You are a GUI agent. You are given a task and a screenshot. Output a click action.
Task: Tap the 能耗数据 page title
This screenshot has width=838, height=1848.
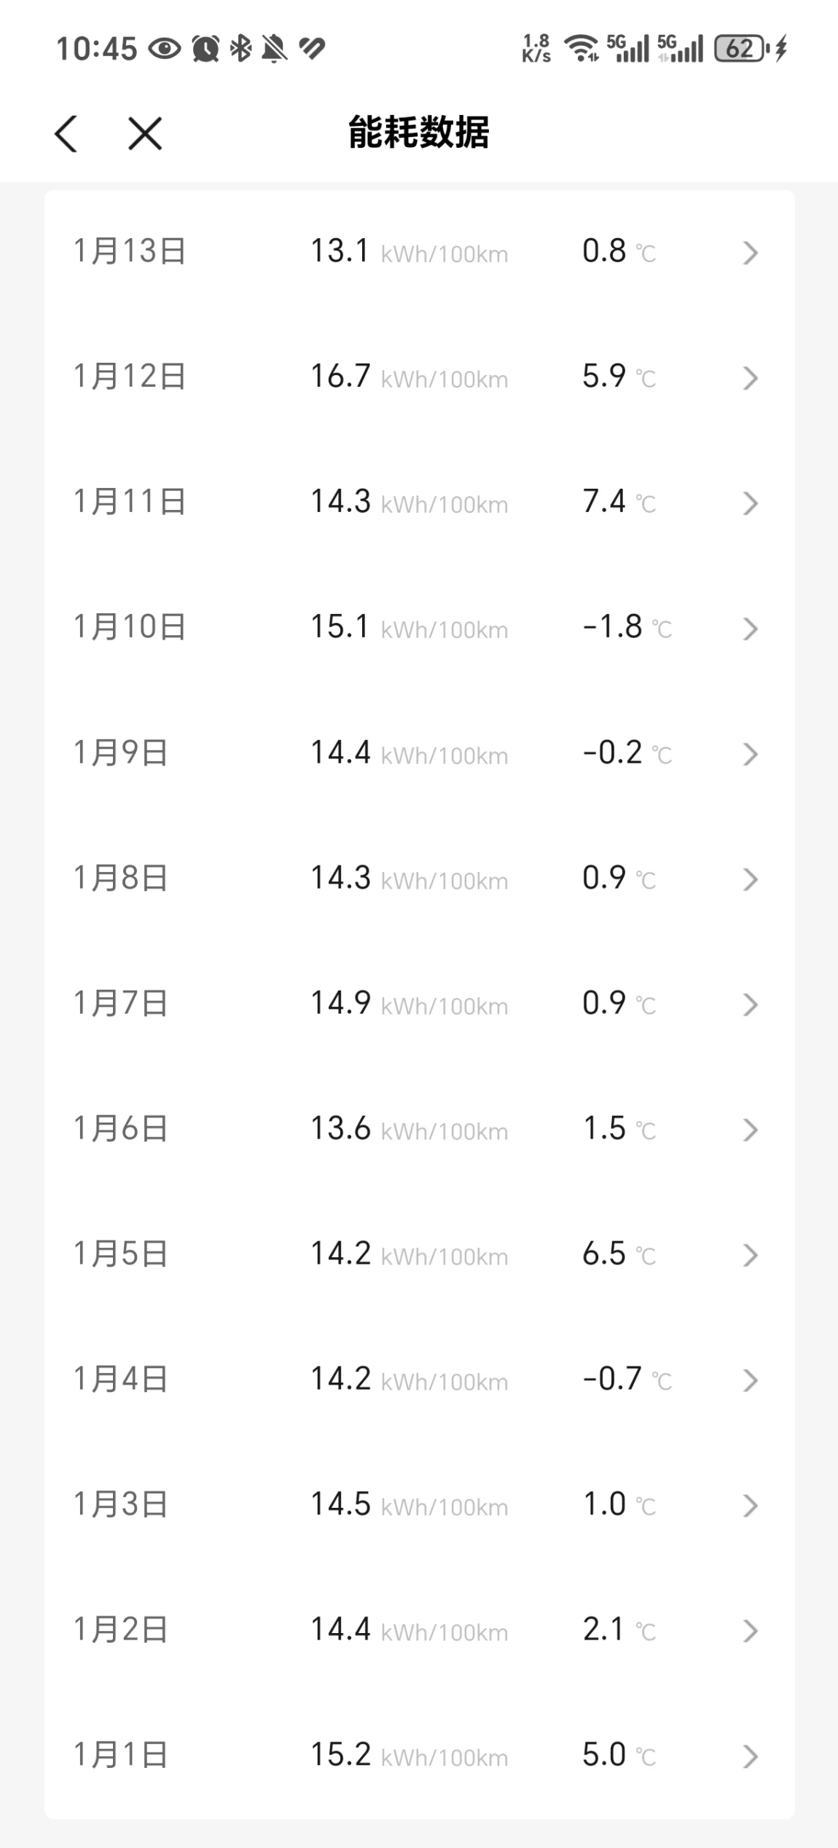[419, 133]
